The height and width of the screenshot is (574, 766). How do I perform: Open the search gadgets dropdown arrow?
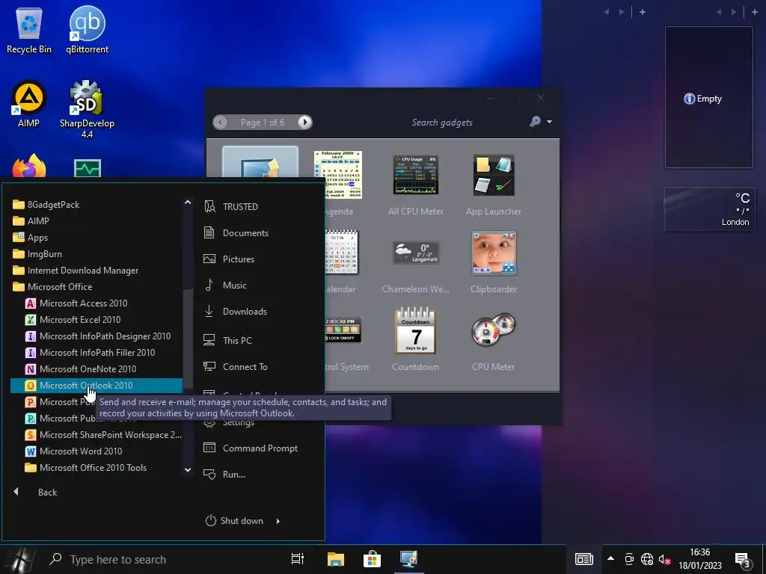[549, 122]
